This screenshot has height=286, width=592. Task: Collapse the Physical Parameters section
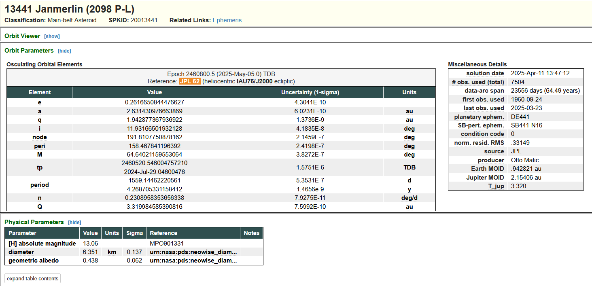[74, 222]
